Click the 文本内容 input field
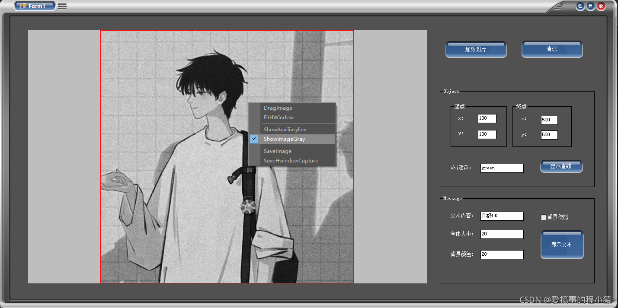The image size is (618, 308). coord(502,216)
